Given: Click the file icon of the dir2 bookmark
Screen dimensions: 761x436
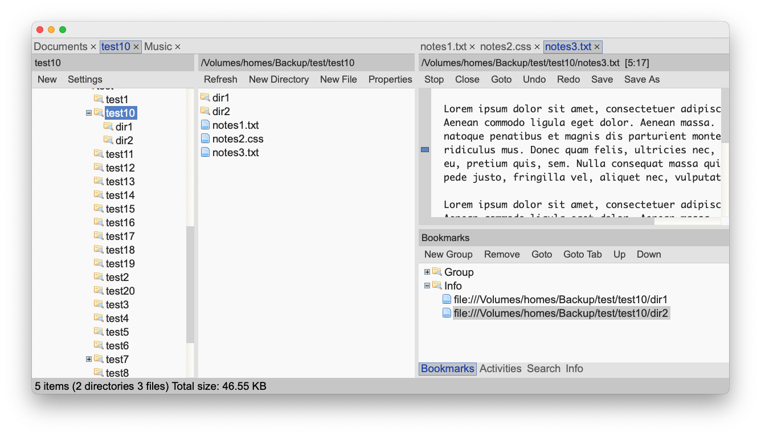Looking at the screenshot, I should coord(447,313).
